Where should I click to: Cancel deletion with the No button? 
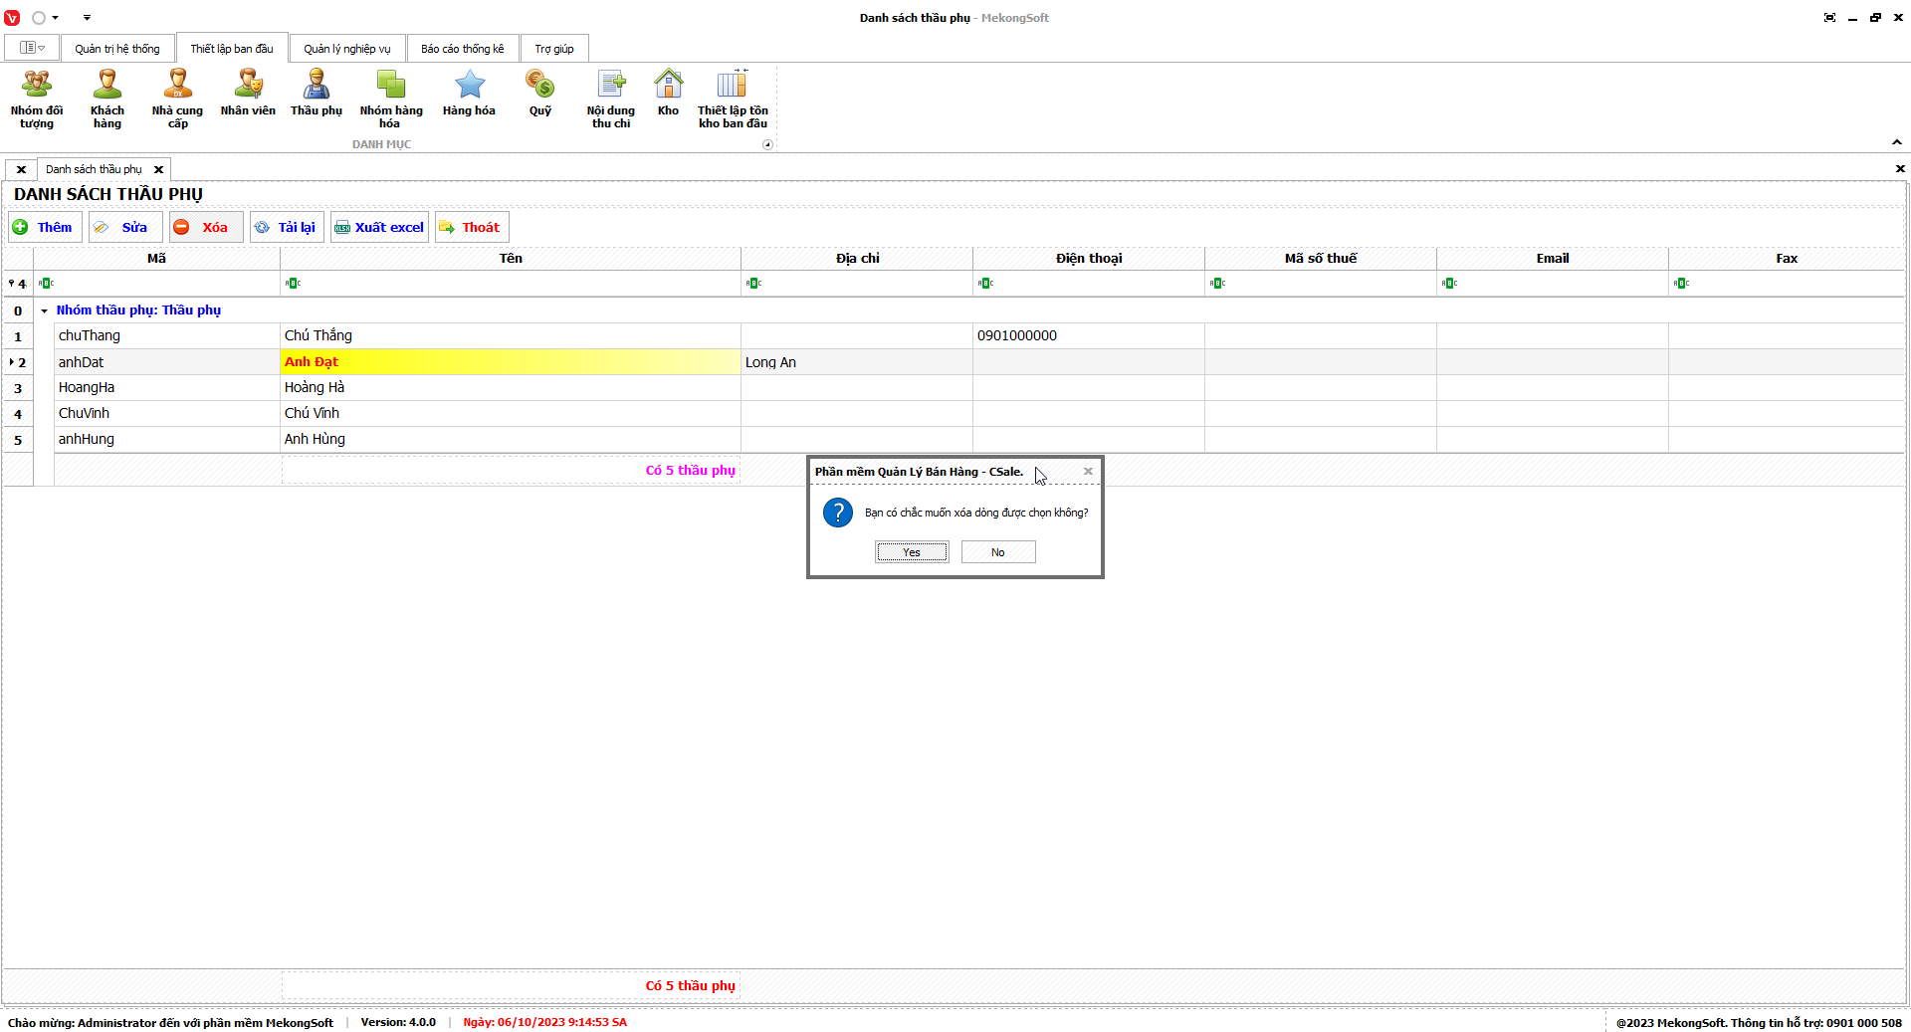tap(997, 552)
